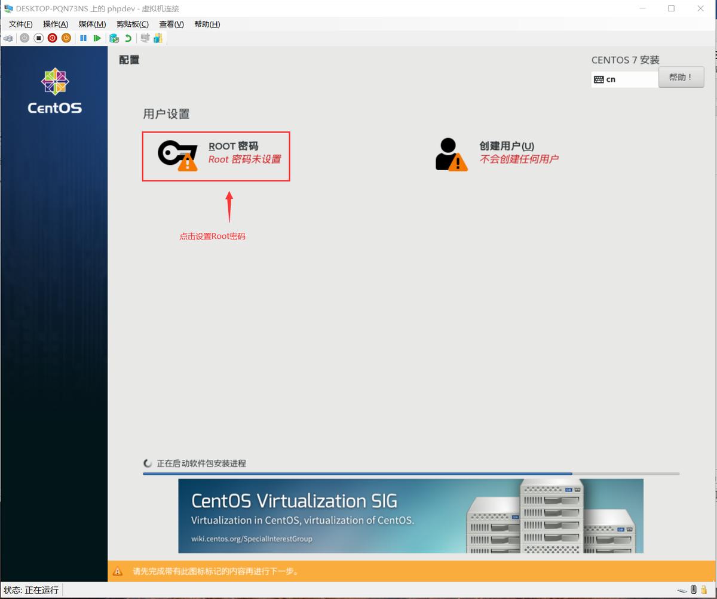The height and width of the screenshot is (599, 717).
Task: Click the orange Shut Down toolbar icon
Action: pos(66,38)
